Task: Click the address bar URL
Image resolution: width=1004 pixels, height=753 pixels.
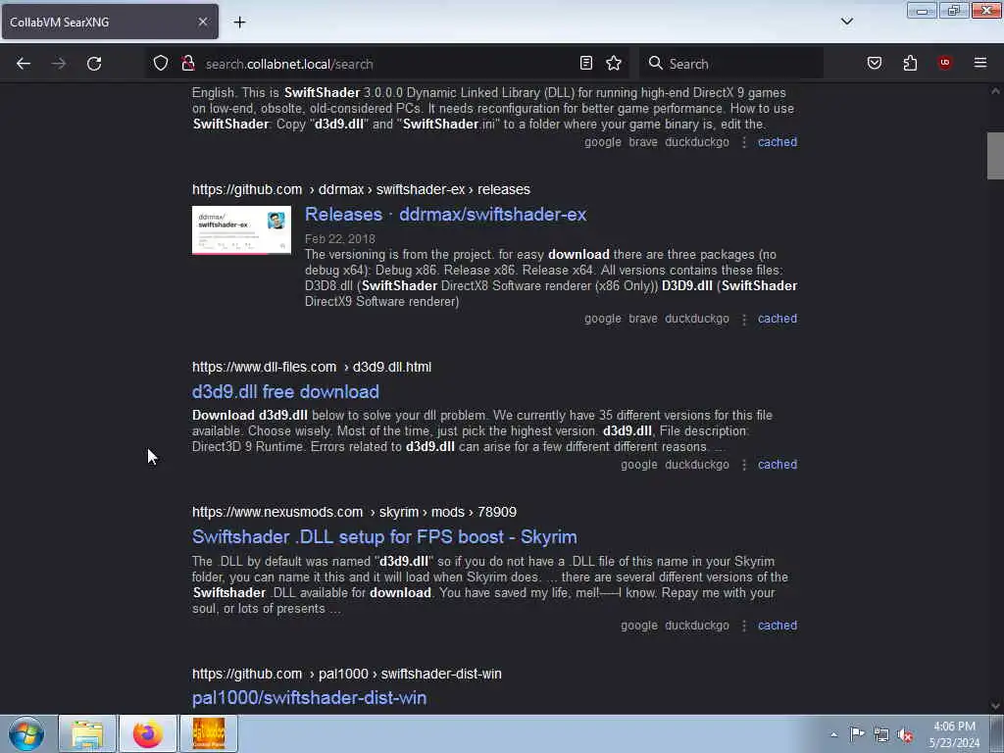Action: [x=289, y=64]
